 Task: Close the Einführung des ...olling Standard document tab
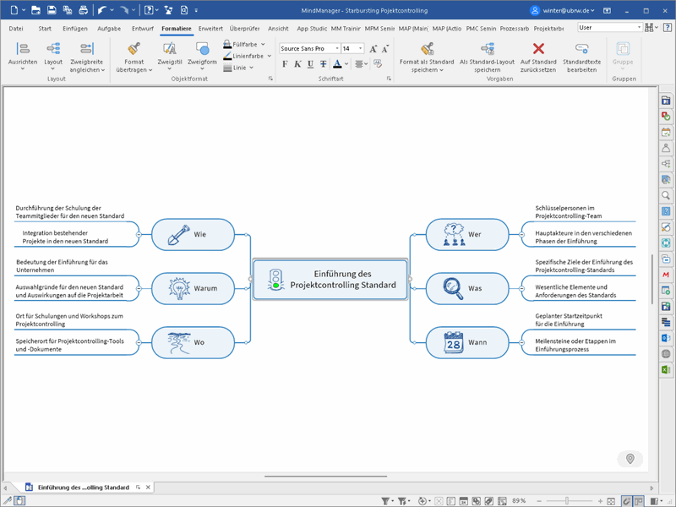(x=149, y=488)
